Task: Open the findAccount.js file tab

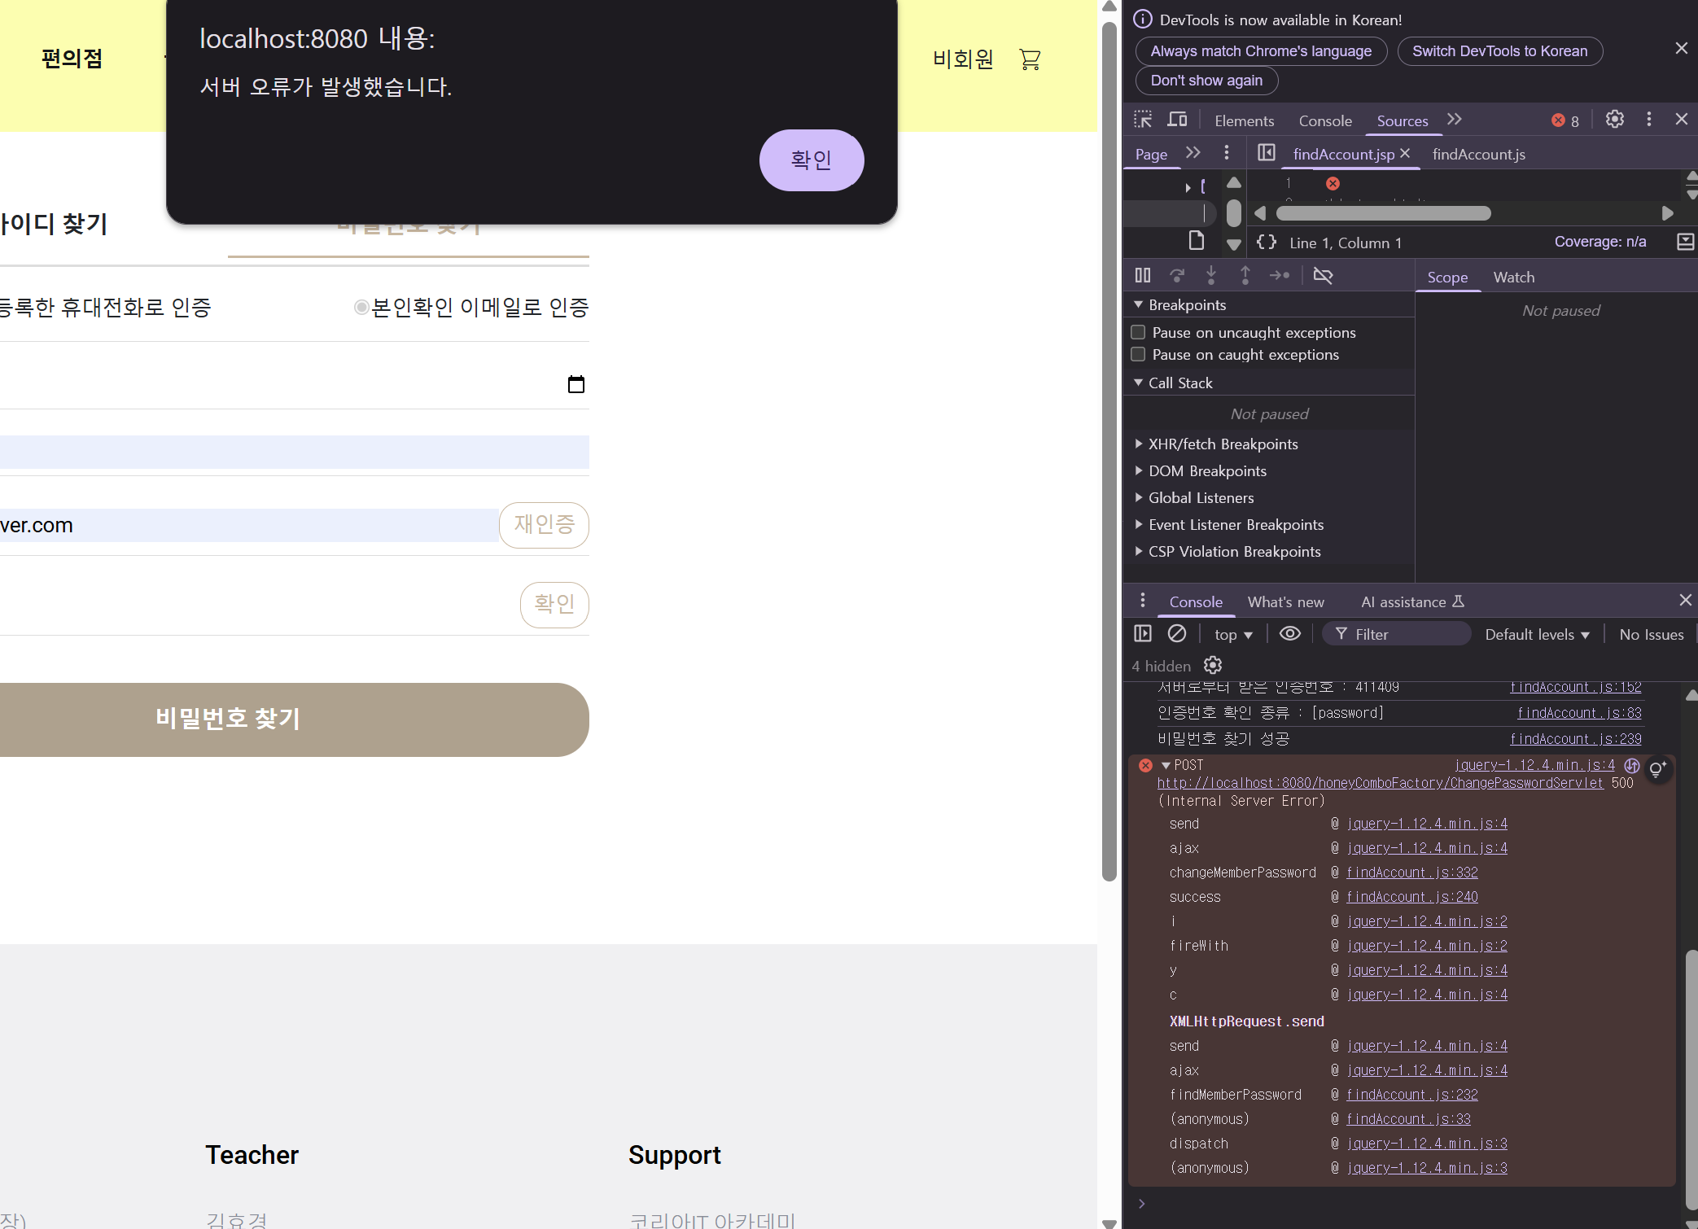Action: click(1478, 154)
